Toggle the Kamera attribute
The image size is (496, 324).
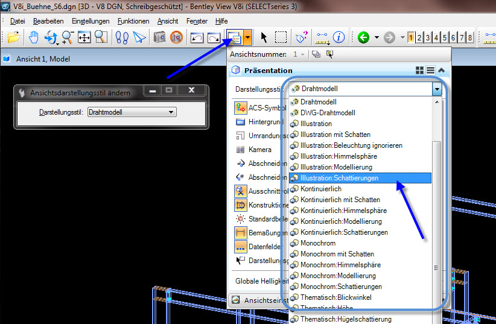(240, 150)
